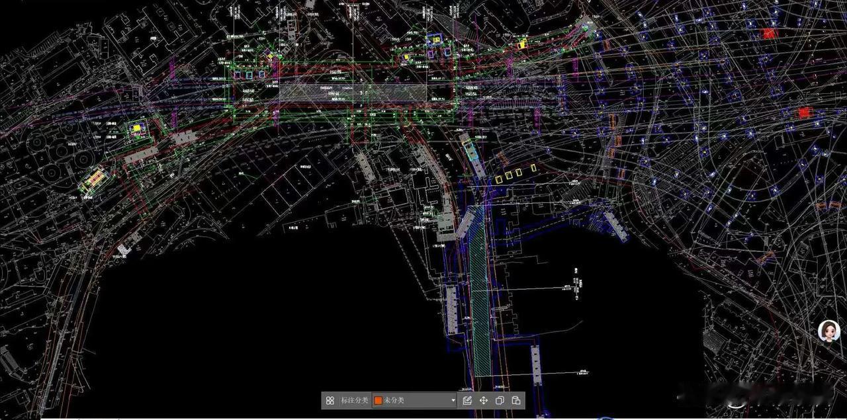This screenshot has width=847, height=420.
Task: Select the lower red filled rectangle on right
Action: click(x=804, y=112)
